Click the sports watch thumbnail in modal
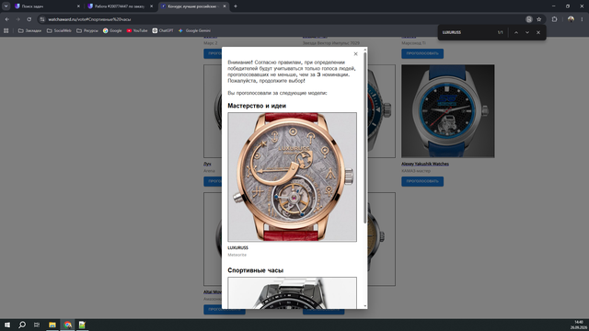 [293, 292]
